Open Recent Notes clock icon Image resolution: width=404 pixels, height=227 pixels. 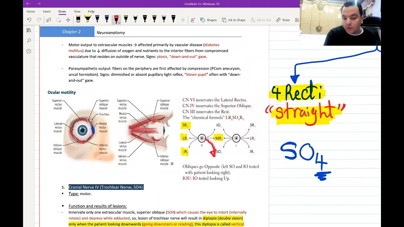tap(29, 51)
